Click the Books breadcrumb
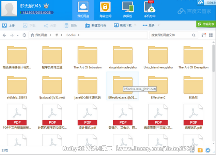Screen dimensions: 216x156 (71, 35)
